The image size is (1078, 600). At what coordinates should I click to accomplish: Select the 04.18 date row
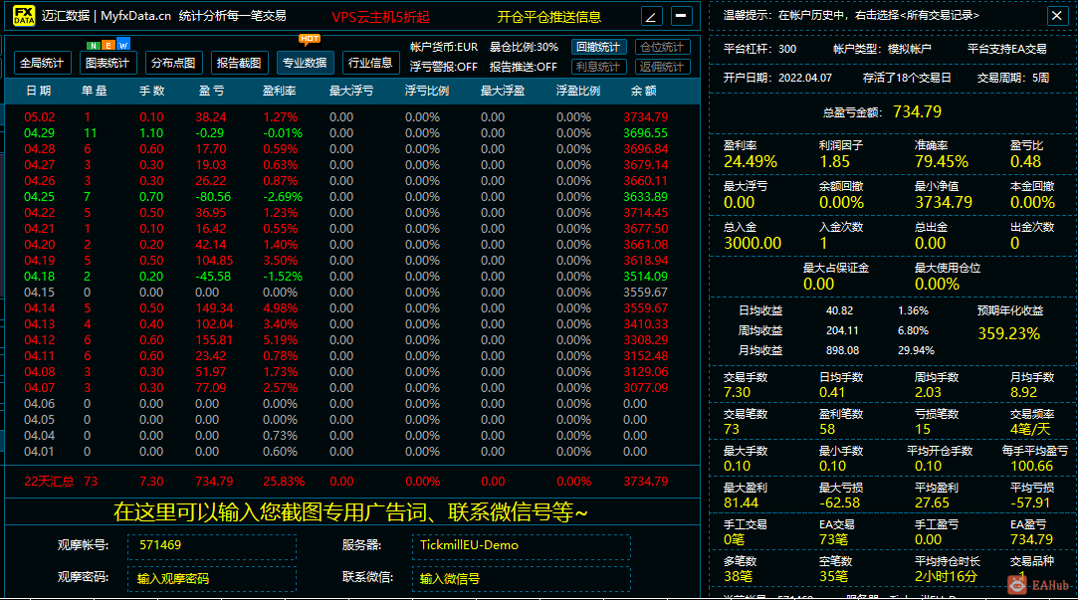point(352,277)
